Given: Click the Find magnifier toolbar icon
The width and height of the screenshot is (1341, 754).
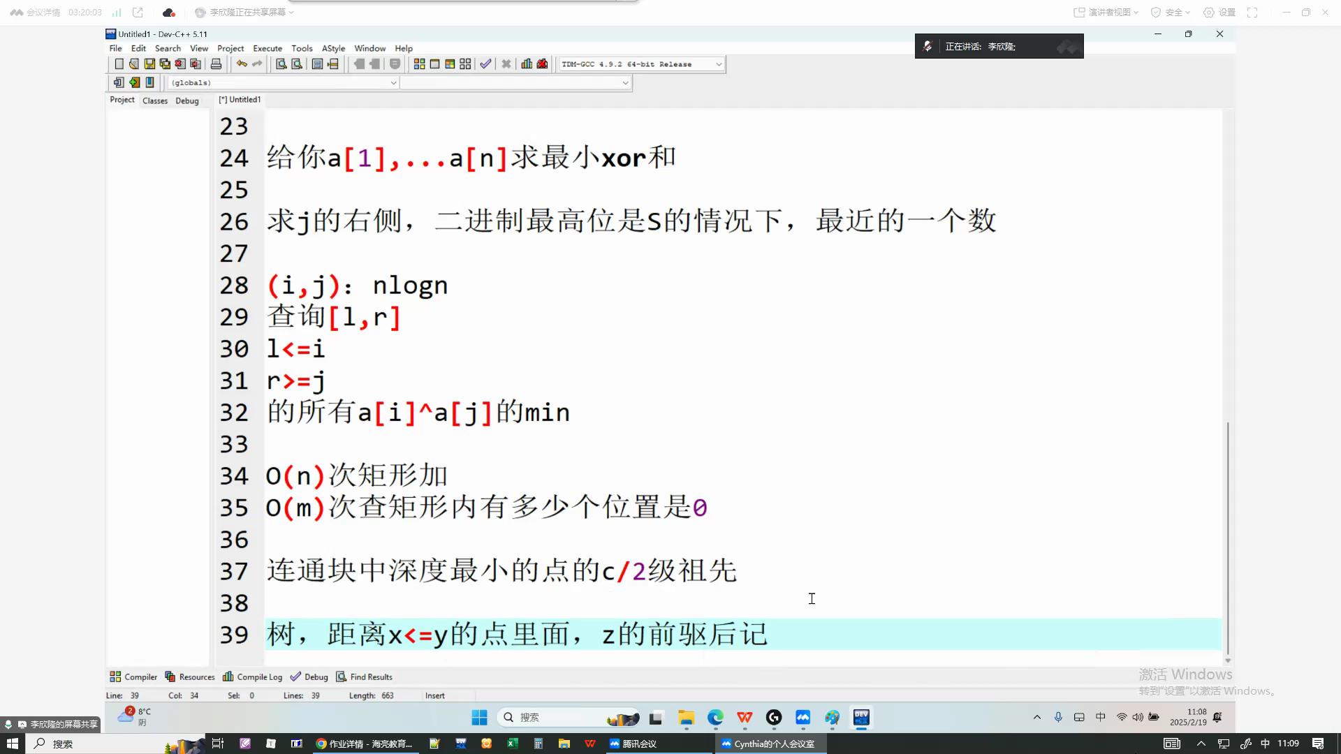Looking at the screenshot, I should 281,64.
